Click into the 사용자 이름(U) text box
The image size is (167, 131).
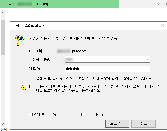click(105, 59)
